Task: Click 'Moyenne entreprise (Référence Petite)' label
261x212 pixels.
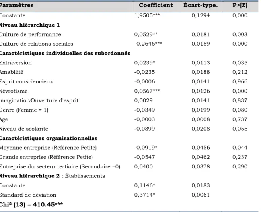Action: 48,148
